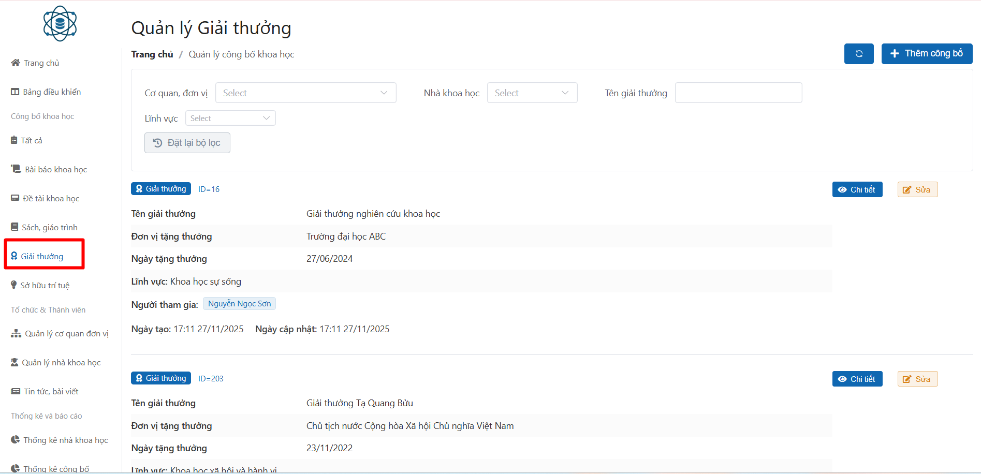Click the Sách, giáo trình book icon
This screenshot has height=474, width=981.
pos(14,227)
